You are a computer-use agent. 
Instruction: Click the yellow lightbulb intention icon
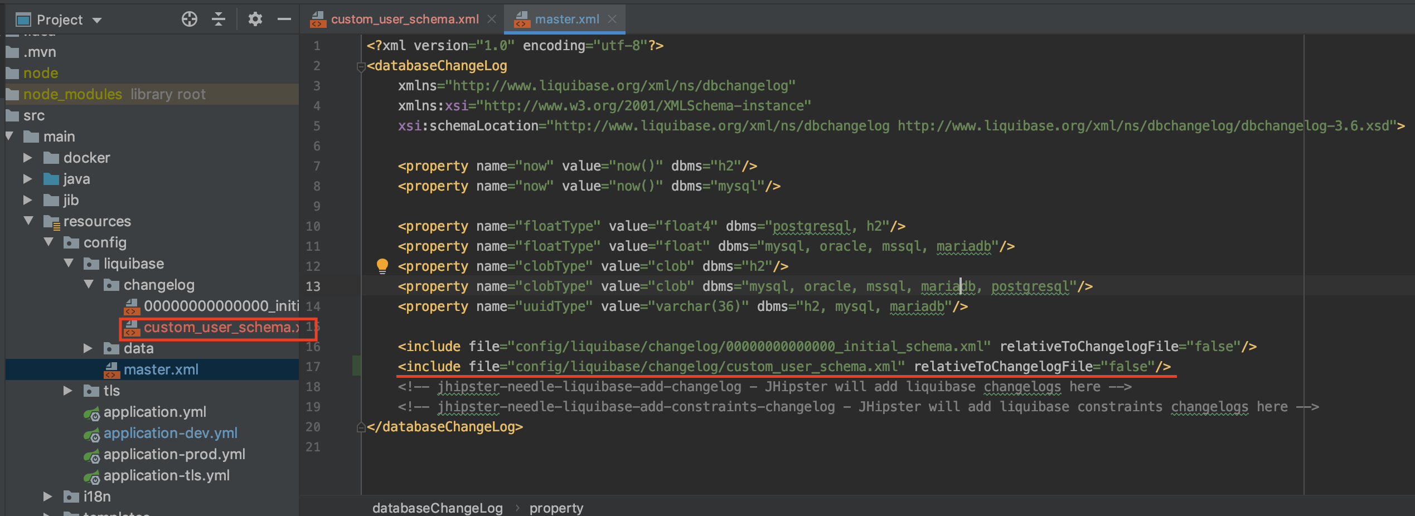[x=382, y=266]
